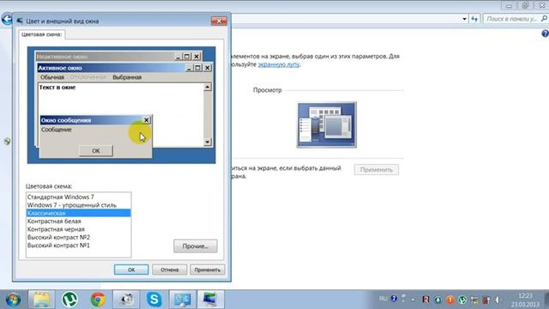Open the taskbar app left of Skype

(126, 300)
